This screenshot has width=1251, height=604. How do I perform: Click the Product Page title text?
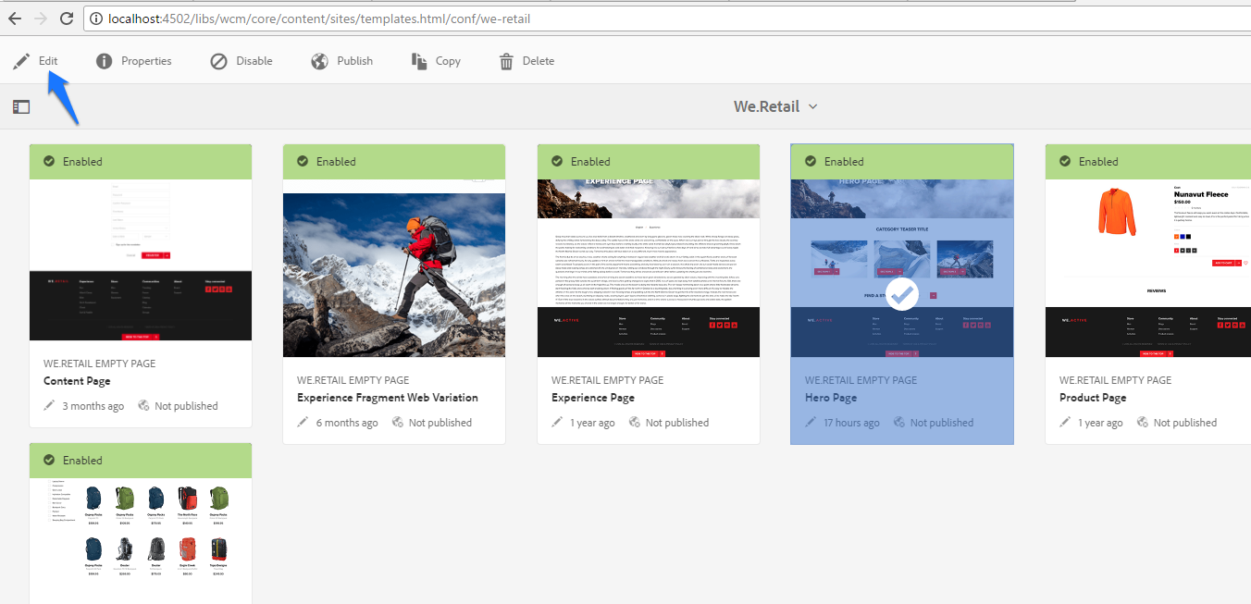1093,398
